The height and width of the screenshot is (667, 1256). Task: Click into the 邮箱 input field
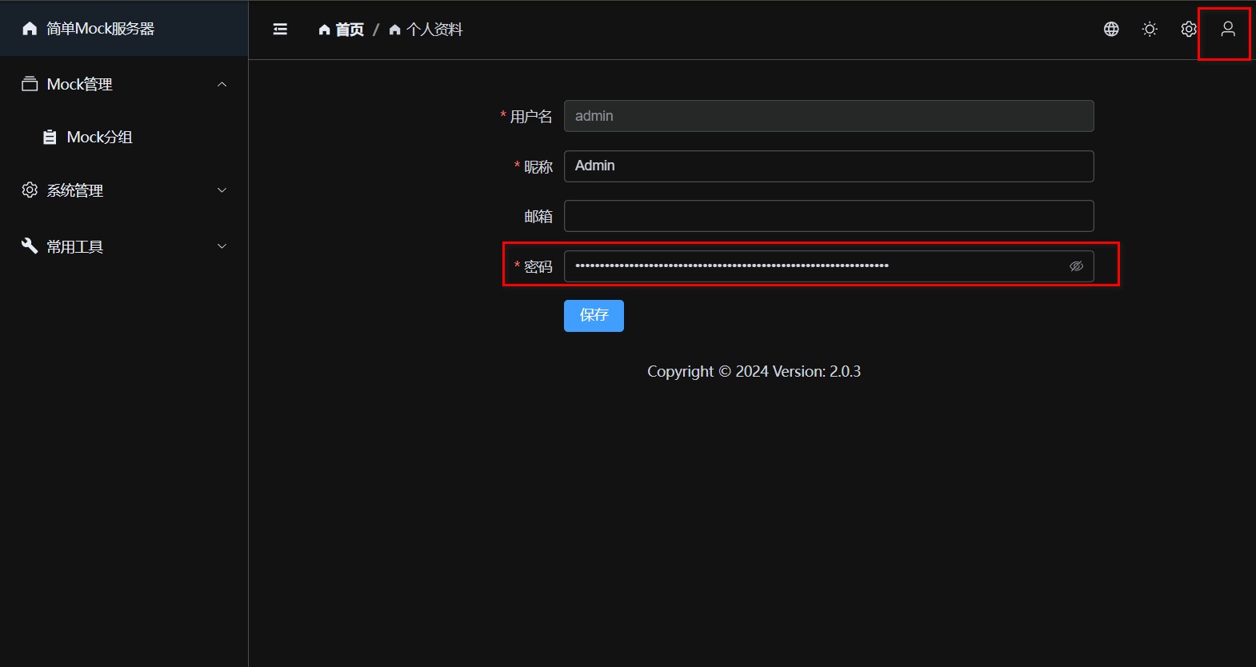click(x=828, y=216)
